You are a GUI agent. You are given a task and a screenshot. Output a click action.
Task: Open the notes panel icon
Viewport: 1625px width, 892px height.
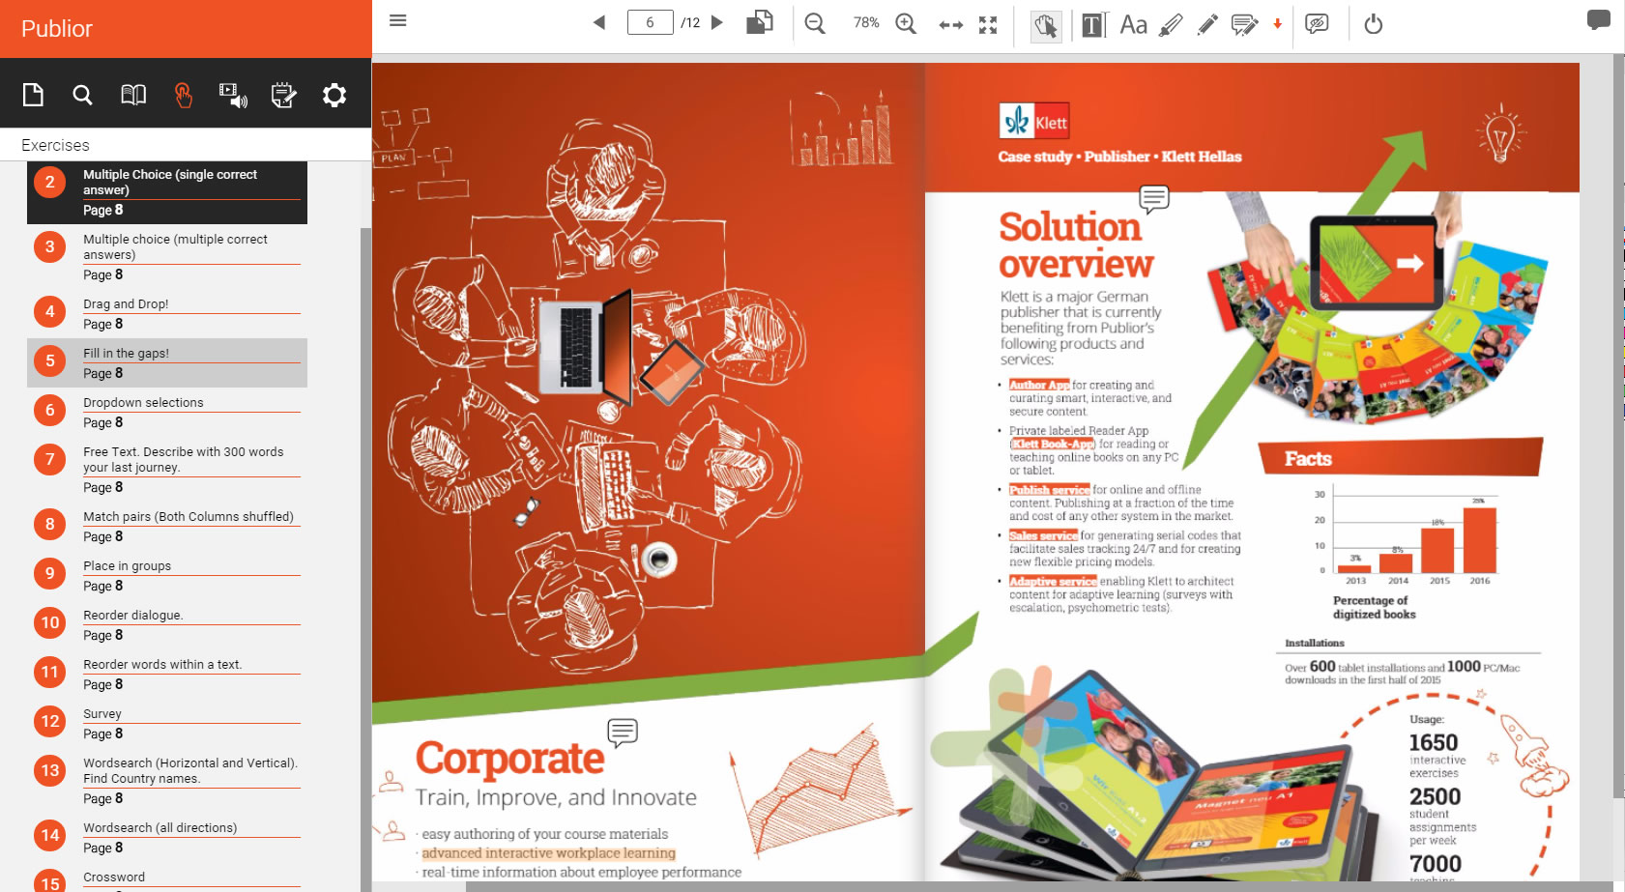(283, 95)
